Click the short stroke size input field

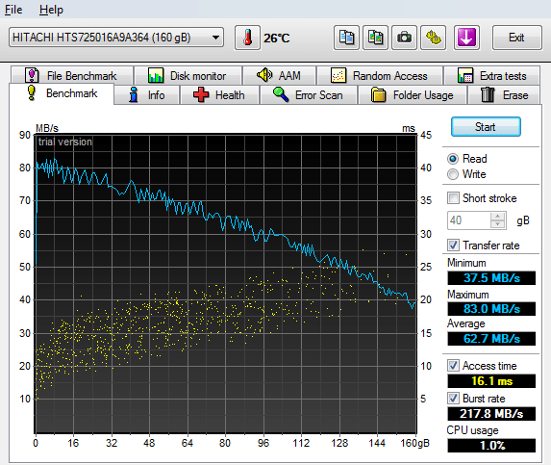[469, 220]
